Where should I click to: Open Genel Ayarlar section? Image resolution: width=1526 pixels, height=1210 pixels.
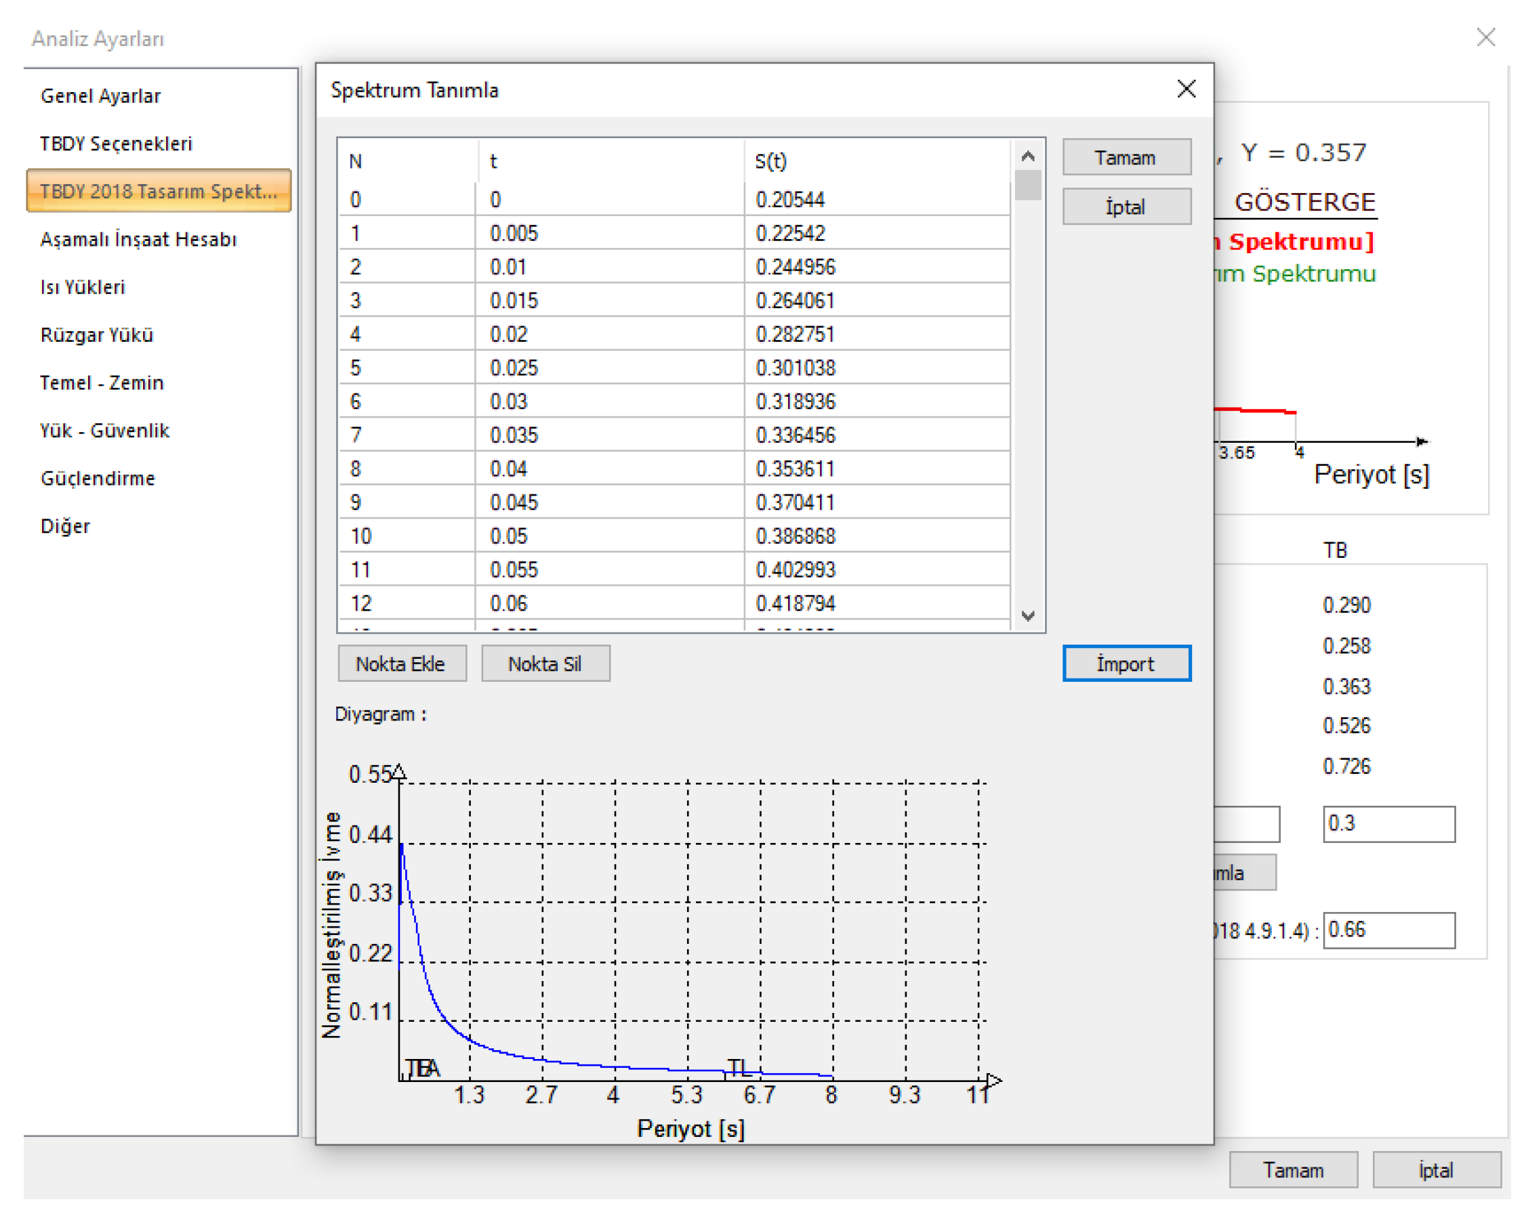[x=100, y=95]
